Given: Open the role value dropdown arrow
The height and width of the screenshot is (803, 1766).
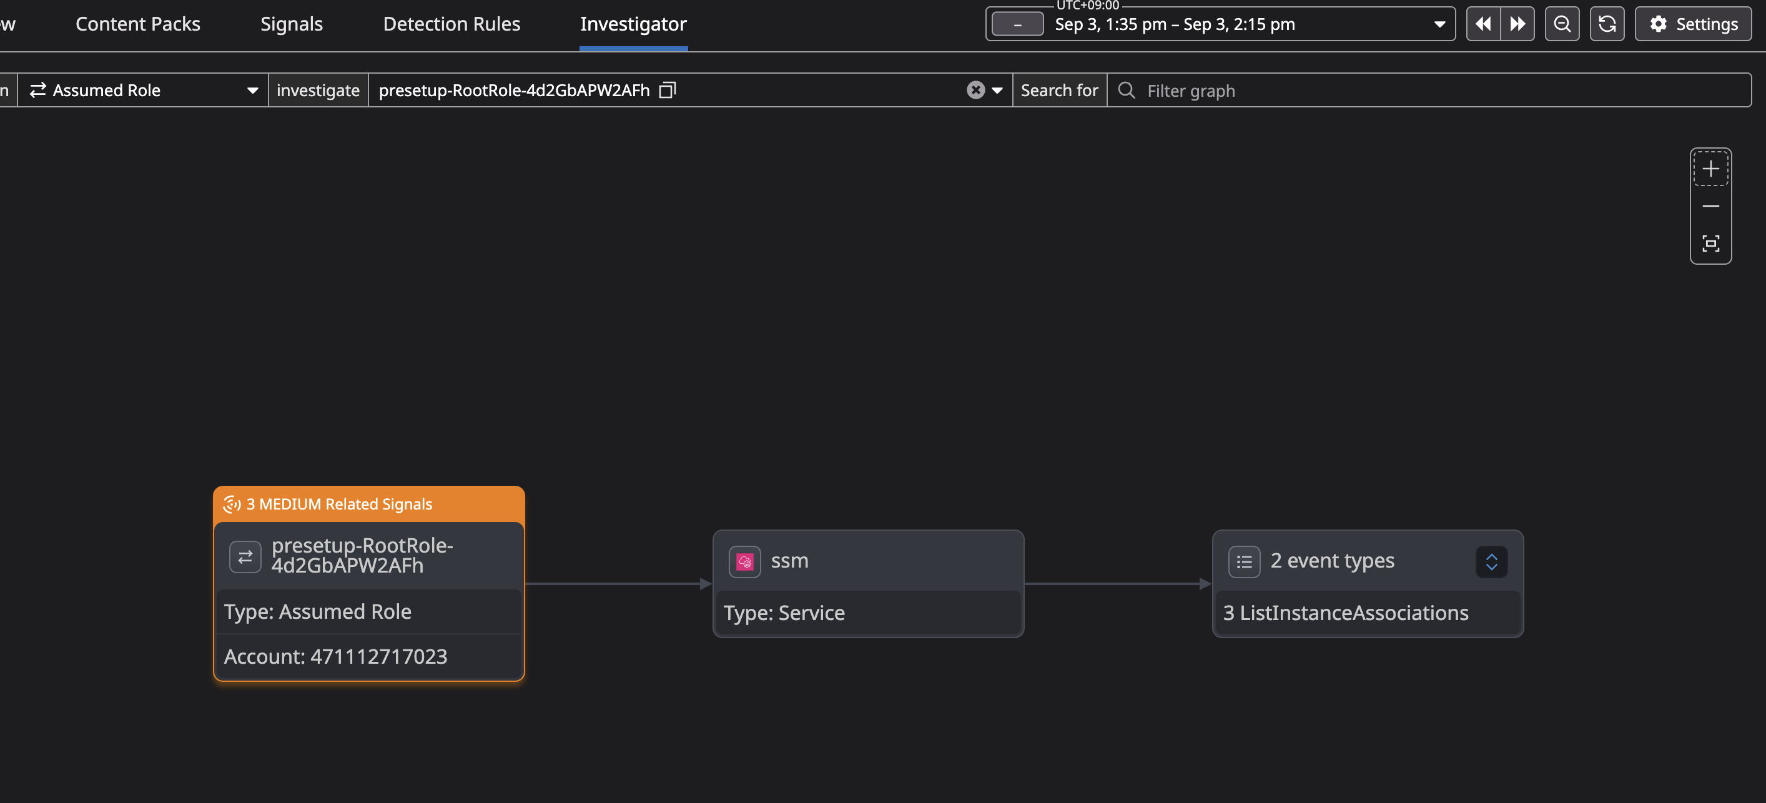Looking at the screenshot, I should 997,91.
